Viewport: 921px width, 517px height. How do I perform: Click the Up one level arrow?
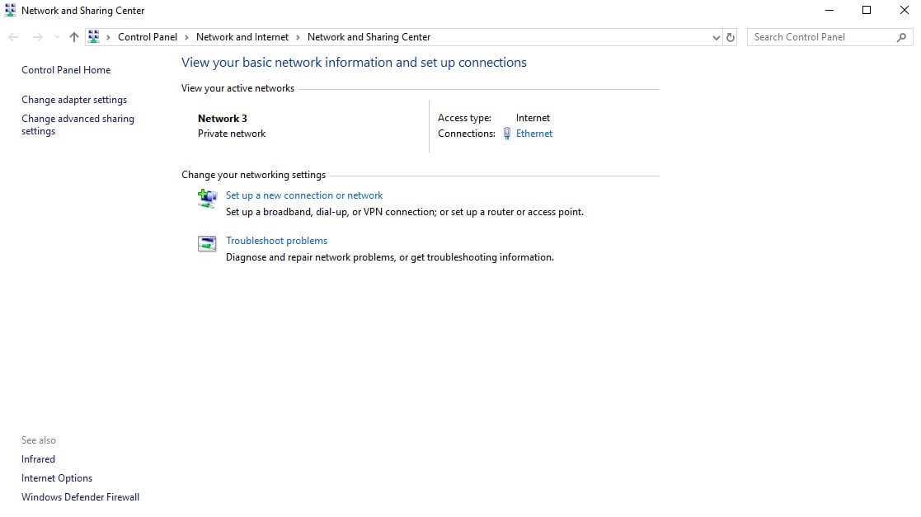point(73,36)
